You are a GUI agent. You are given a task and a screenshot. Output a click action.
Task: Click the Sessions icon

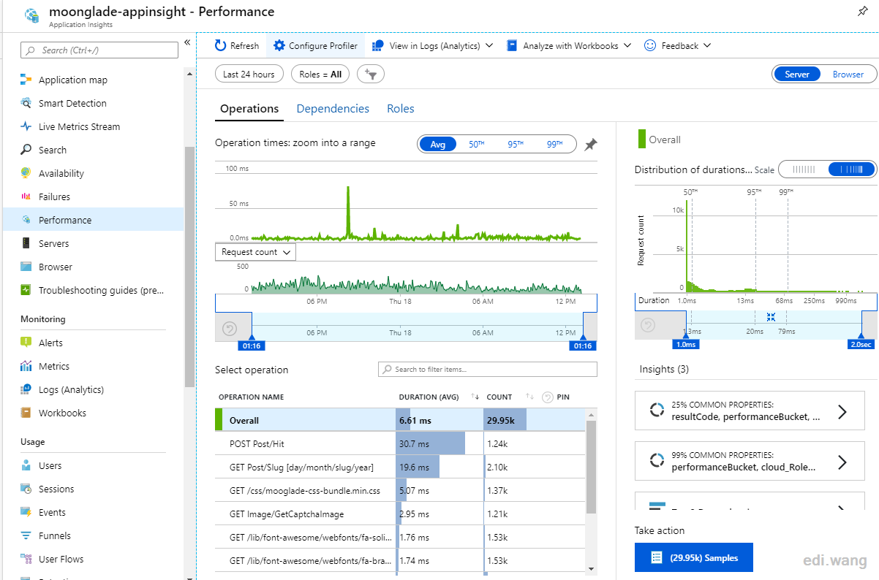26,489
